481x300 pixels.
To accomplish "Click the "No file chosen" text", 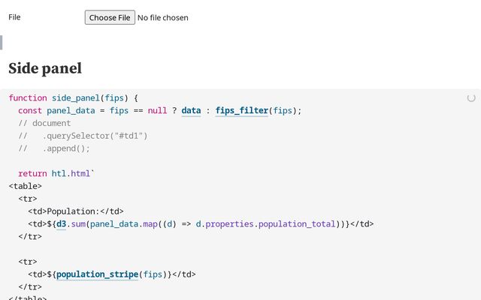I will (x=163, y=17).
